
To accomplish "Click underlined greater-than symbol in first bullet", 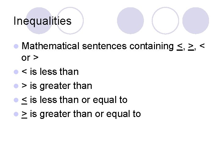I will 191,47.
